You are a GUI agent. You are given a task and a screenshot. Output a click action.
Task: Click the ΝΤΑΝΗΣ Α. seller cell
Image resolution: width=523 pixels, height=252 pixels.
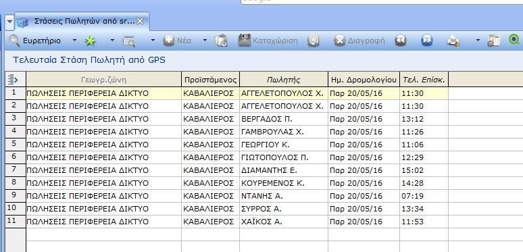coord(284,196)
